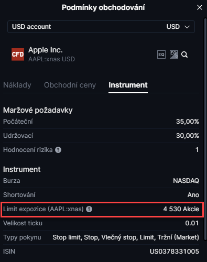Click the Apple Inc. instrument name
This screenshot has height=262, width=207.
46,50
